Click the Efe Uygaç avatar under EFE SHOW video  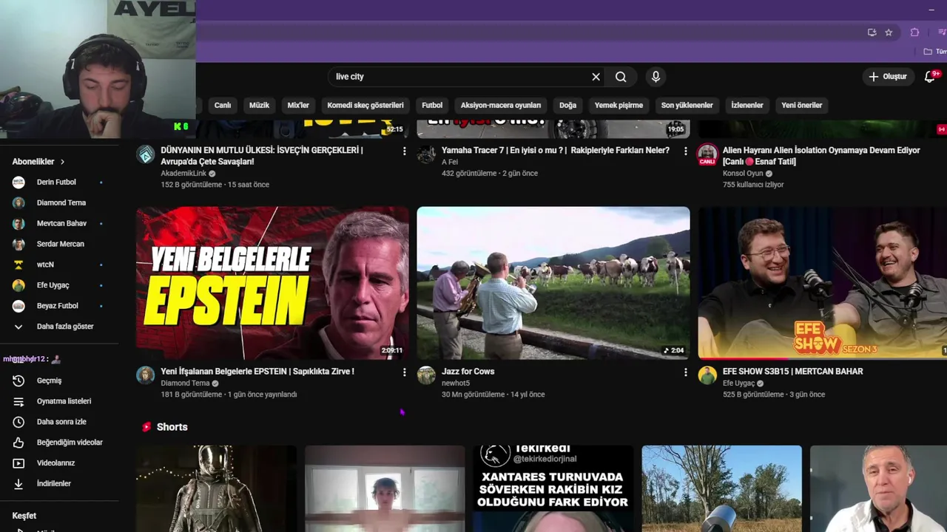pyautogui.click(x=707, y=375)
